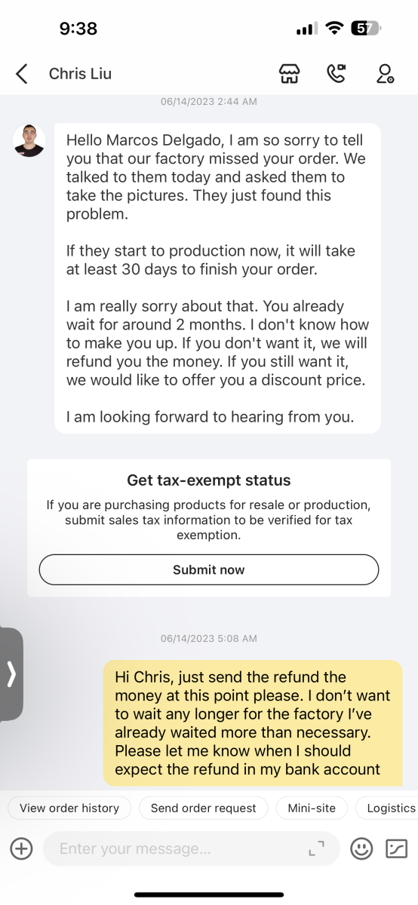Focus the Enter your message field
Viewport: 418px width, 905px height.
pyautogui.click(x=192, y=848)
